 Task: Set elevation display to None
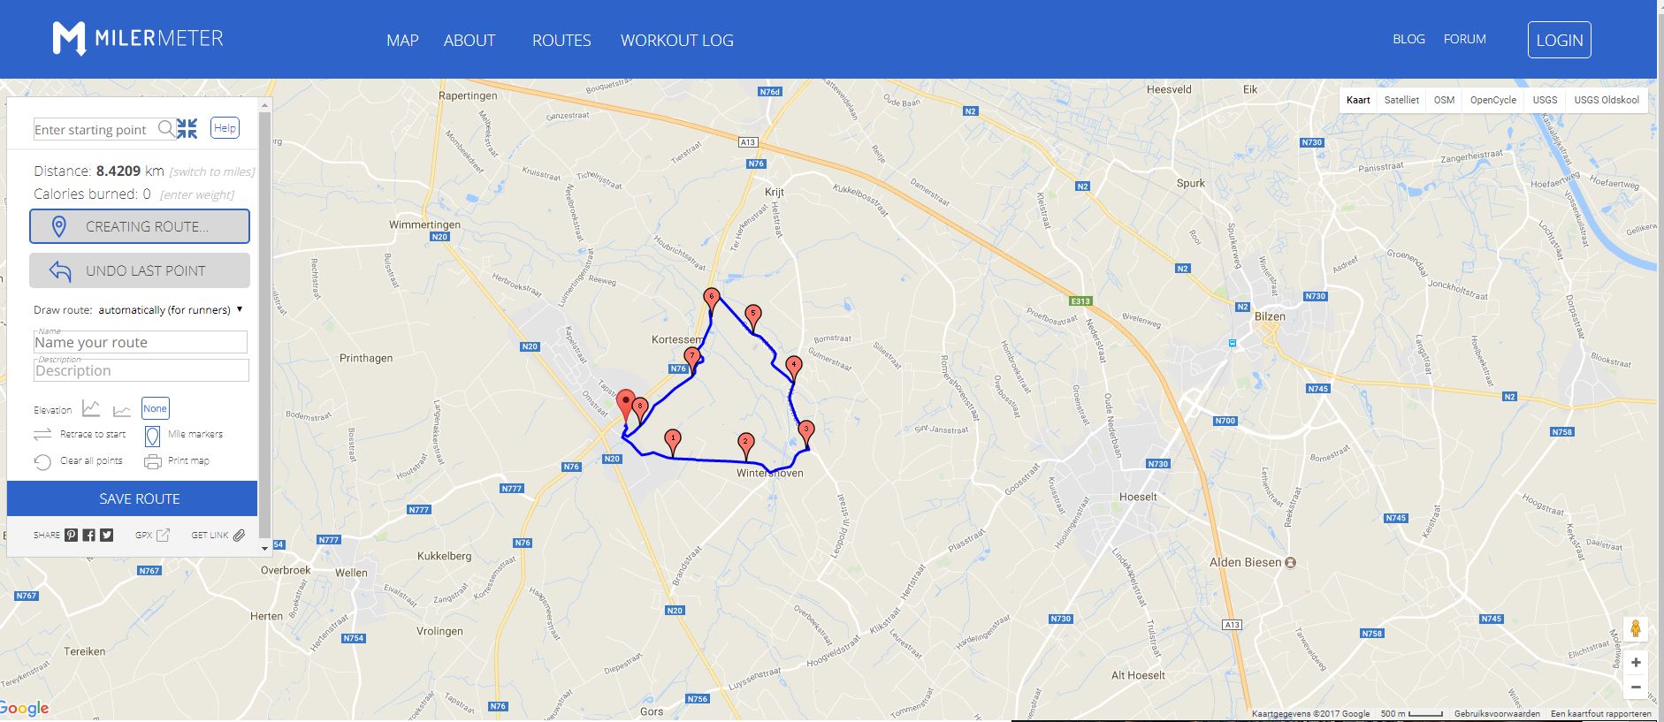point(156,408)
